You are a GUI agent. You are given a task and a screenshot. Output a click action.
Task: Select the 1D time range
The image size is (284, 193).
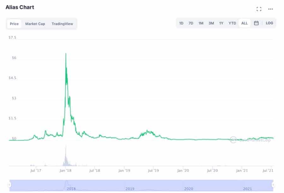coord(181,23)
